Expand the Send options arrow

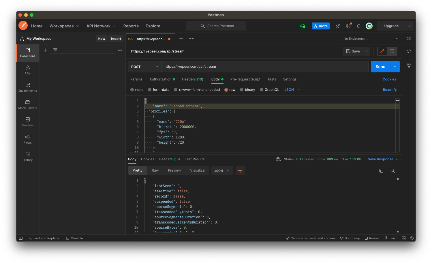pyautogui.click(x=395, y=67)
